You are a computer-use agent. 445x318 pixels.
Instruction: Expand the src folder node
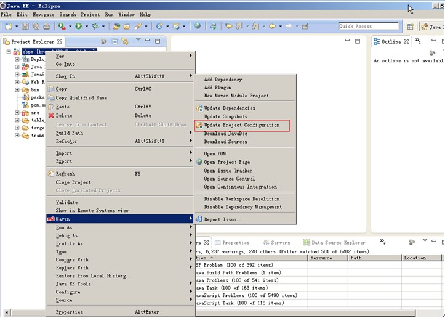pyautogui.click(x=17, y=113)
